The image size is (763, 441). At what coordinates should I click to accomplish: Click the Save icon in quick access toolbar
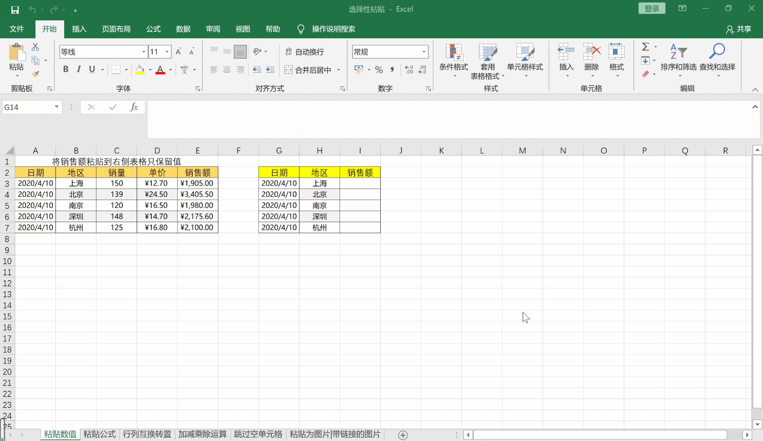click(x=15, y=10)
